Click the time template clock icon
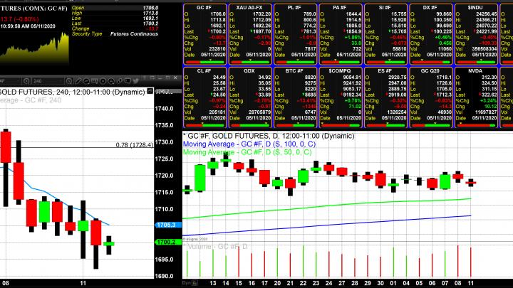Image resolution: width=513 pixels, height=288 pixels. (68, 81)
